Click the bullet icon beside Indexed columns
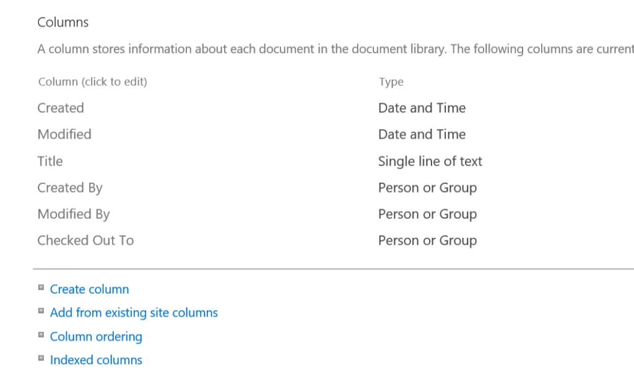634x383 pixels. [x=41, y=358]
